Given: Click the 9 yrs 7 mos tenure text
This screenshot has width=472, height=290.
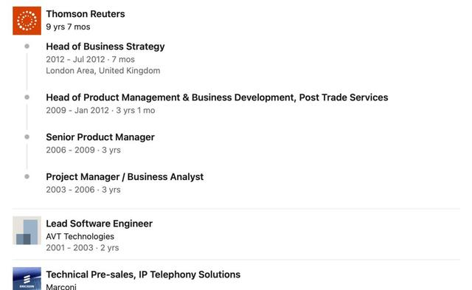Looking at the screenshot, I should pos(69,27).
